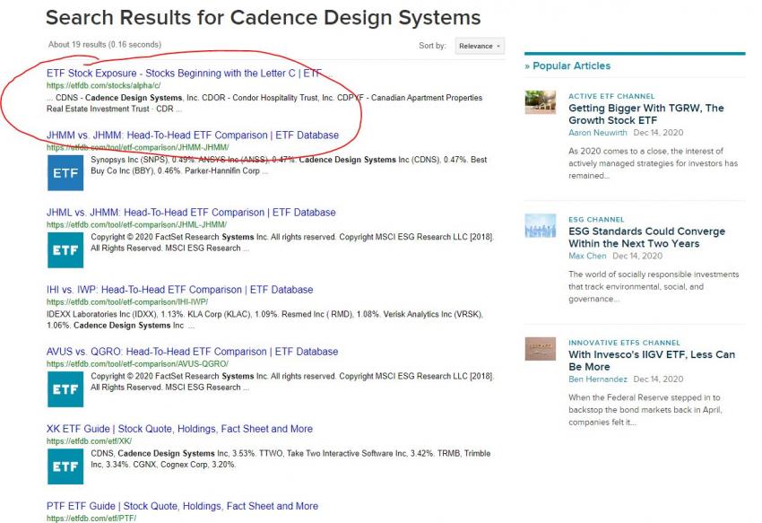The width and height of the screenshot is (762, 523).
Task: Click the ETF logo under the JHML vs. JHMM result
Action: coord(65,250)
